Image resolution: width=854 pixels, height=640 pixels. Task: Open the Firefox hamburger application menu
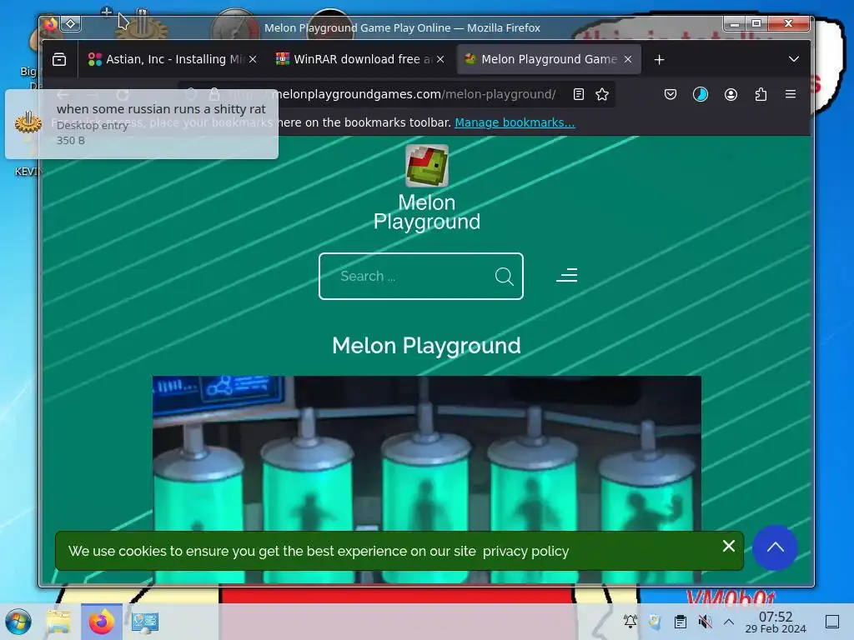(x=791, y=94)
